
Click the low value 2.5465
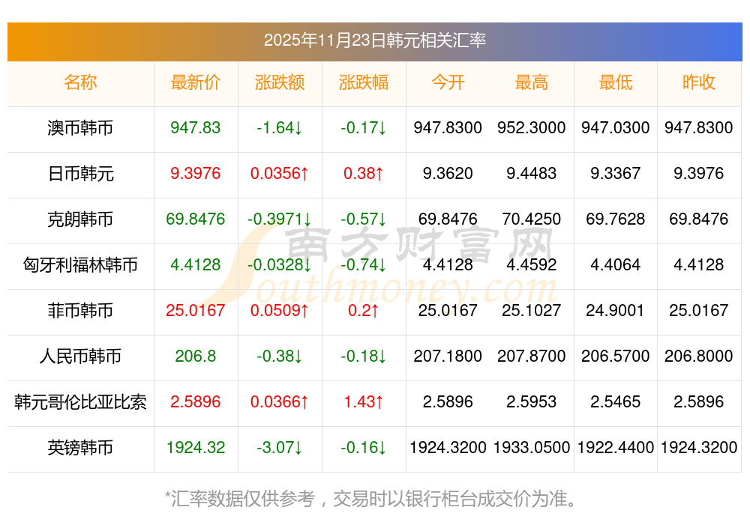(616, 401)
